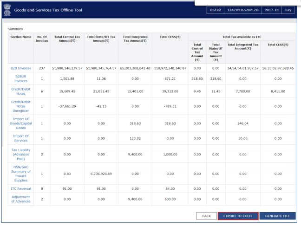The image size is (301, 226).
Task: Click the No. Of Invoices column header
Action: (42, 39)
